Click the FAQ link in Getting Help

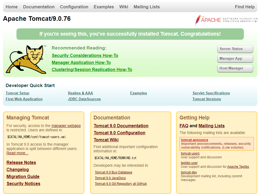click(184, 126)
